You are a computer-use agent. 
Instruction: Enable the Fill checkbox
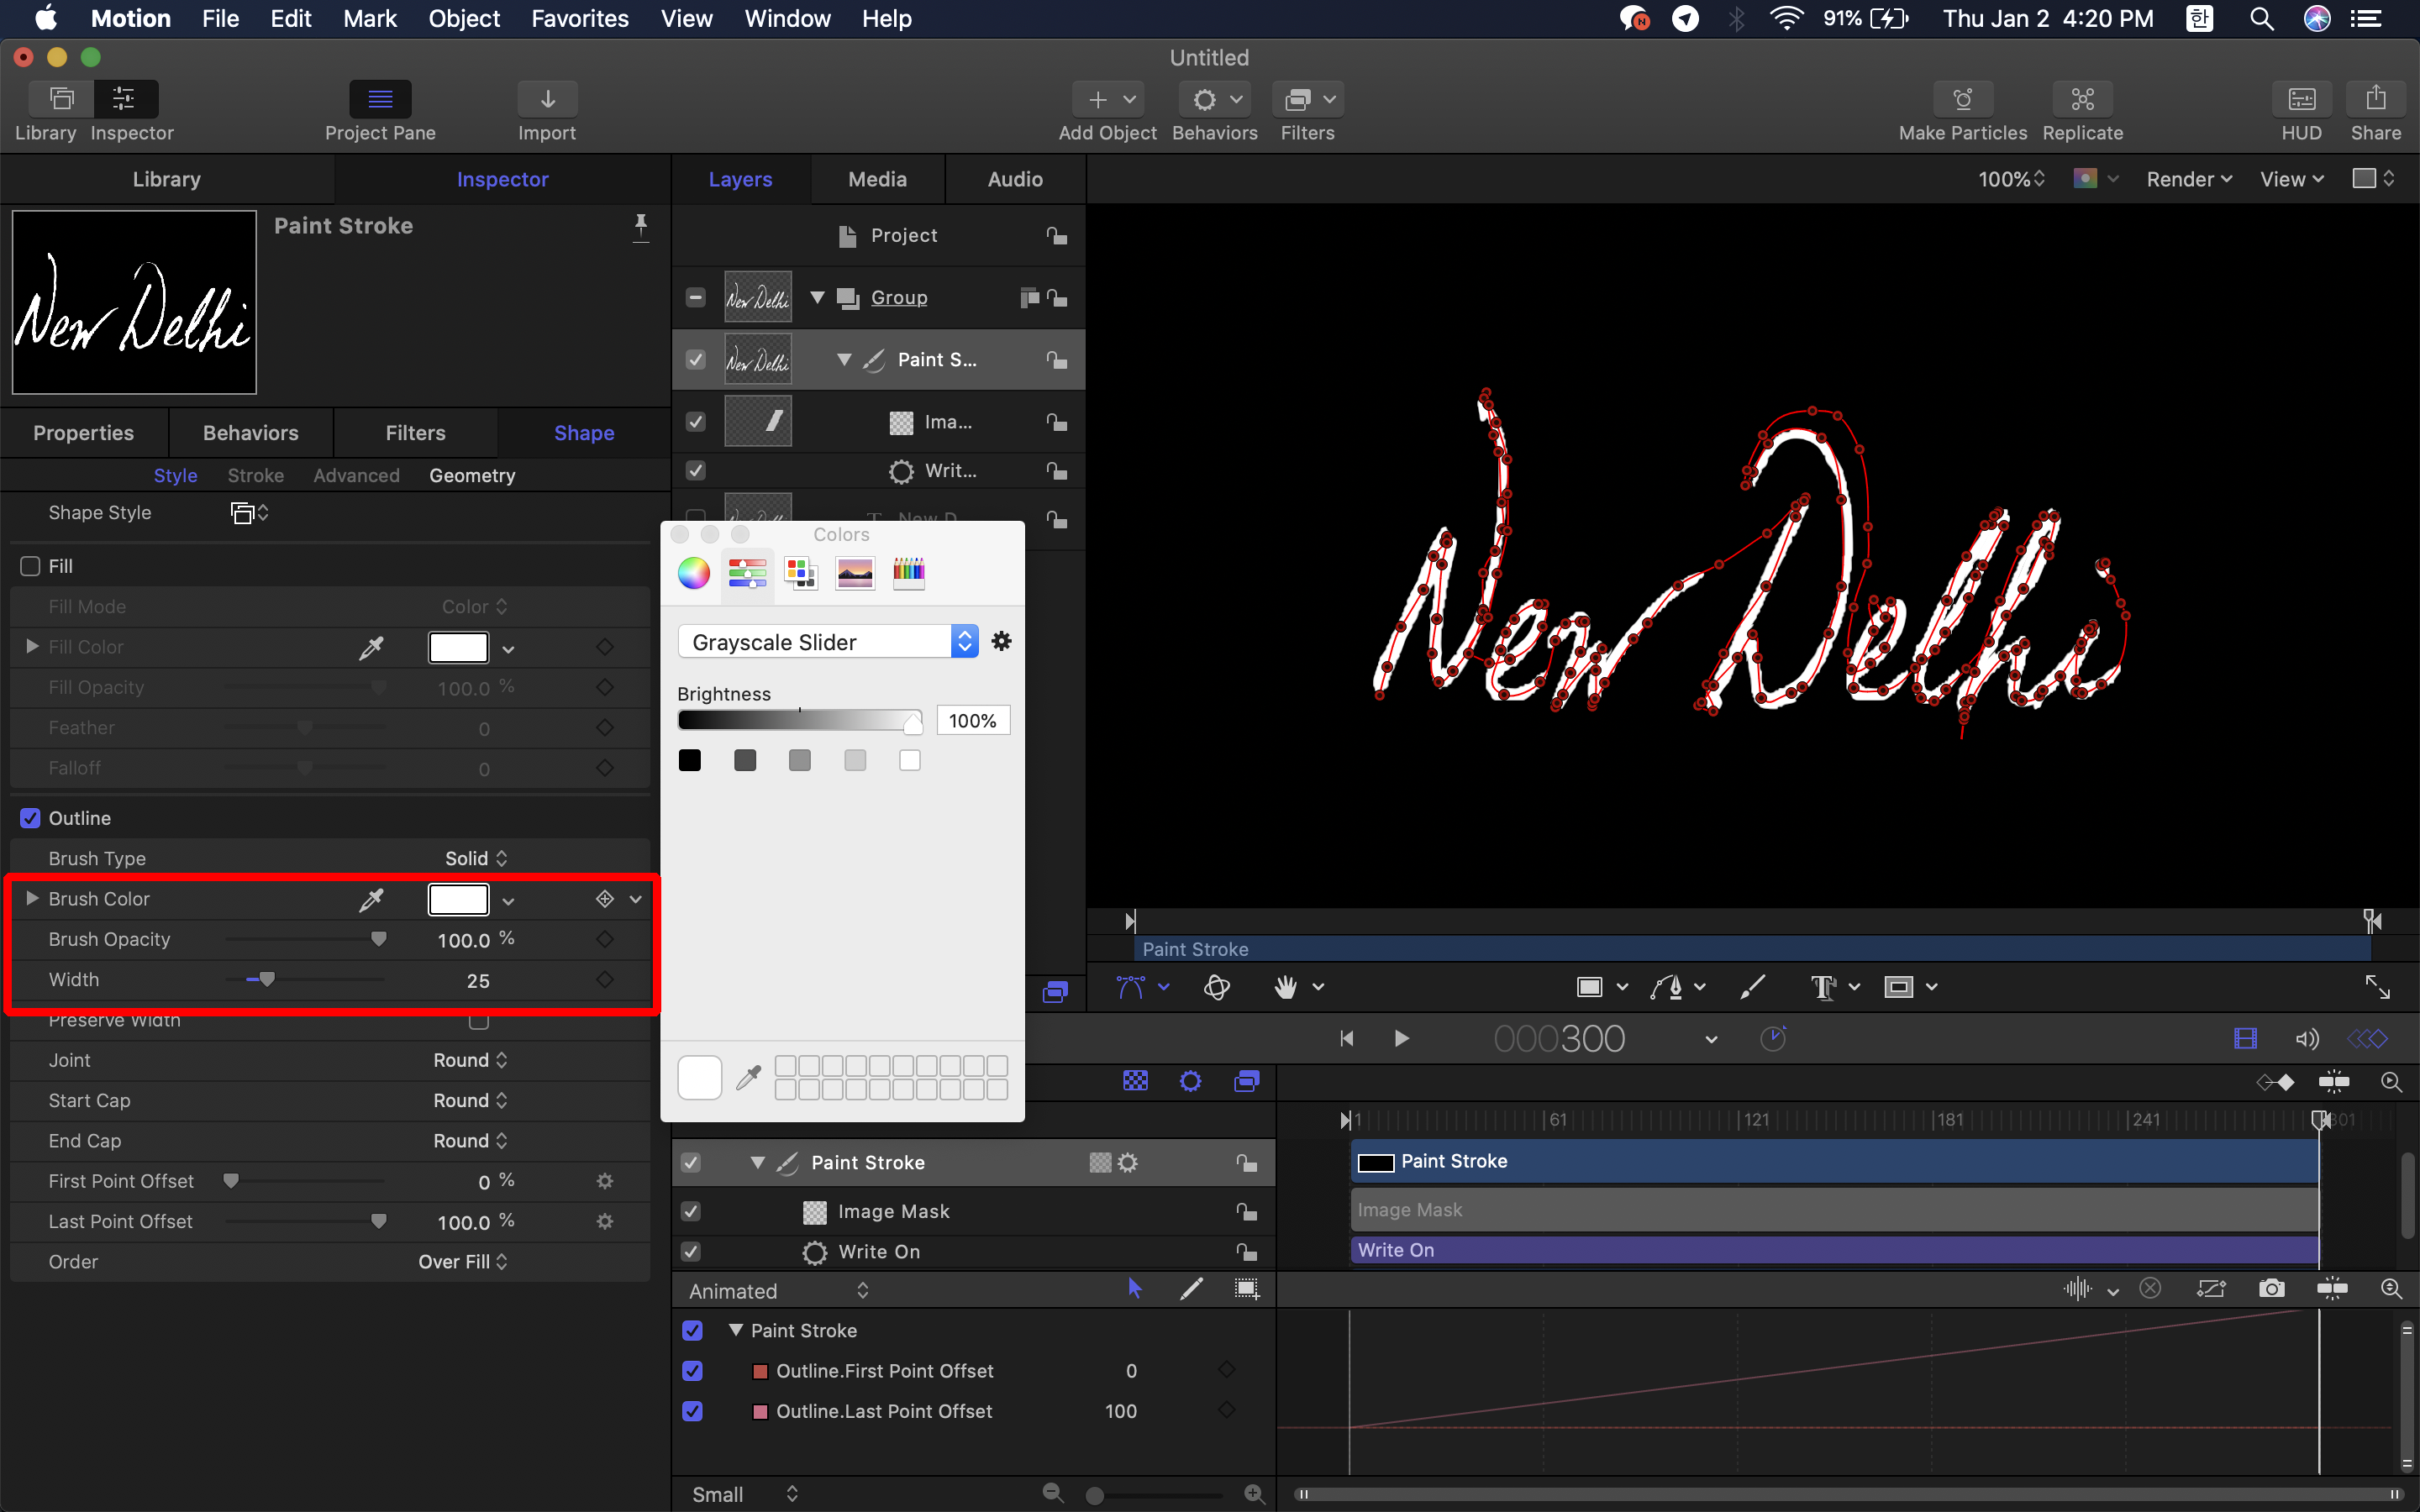31,566
